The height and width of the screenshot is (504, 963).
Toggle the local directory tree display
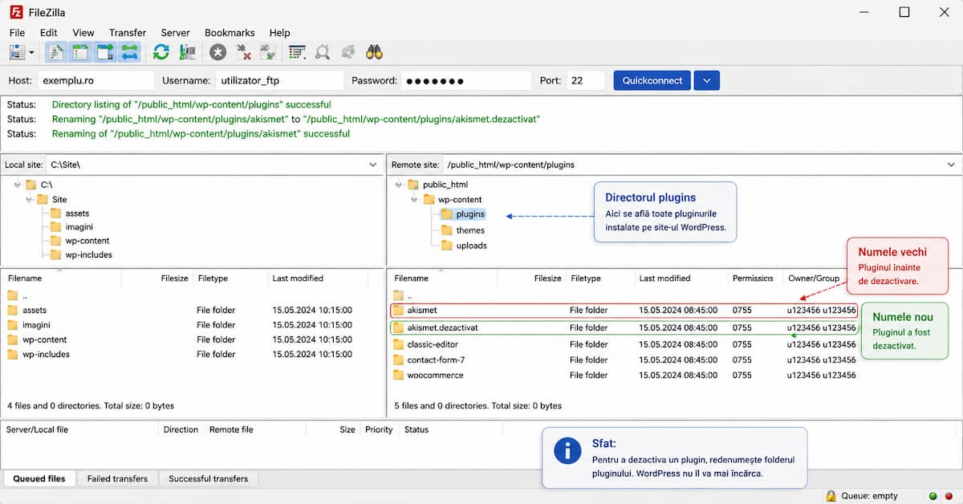[x=80, y=52]
